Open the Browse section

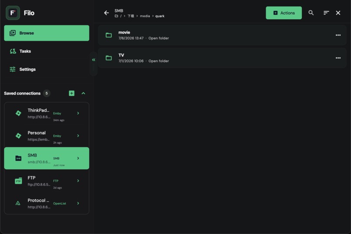tap(47, 33)
